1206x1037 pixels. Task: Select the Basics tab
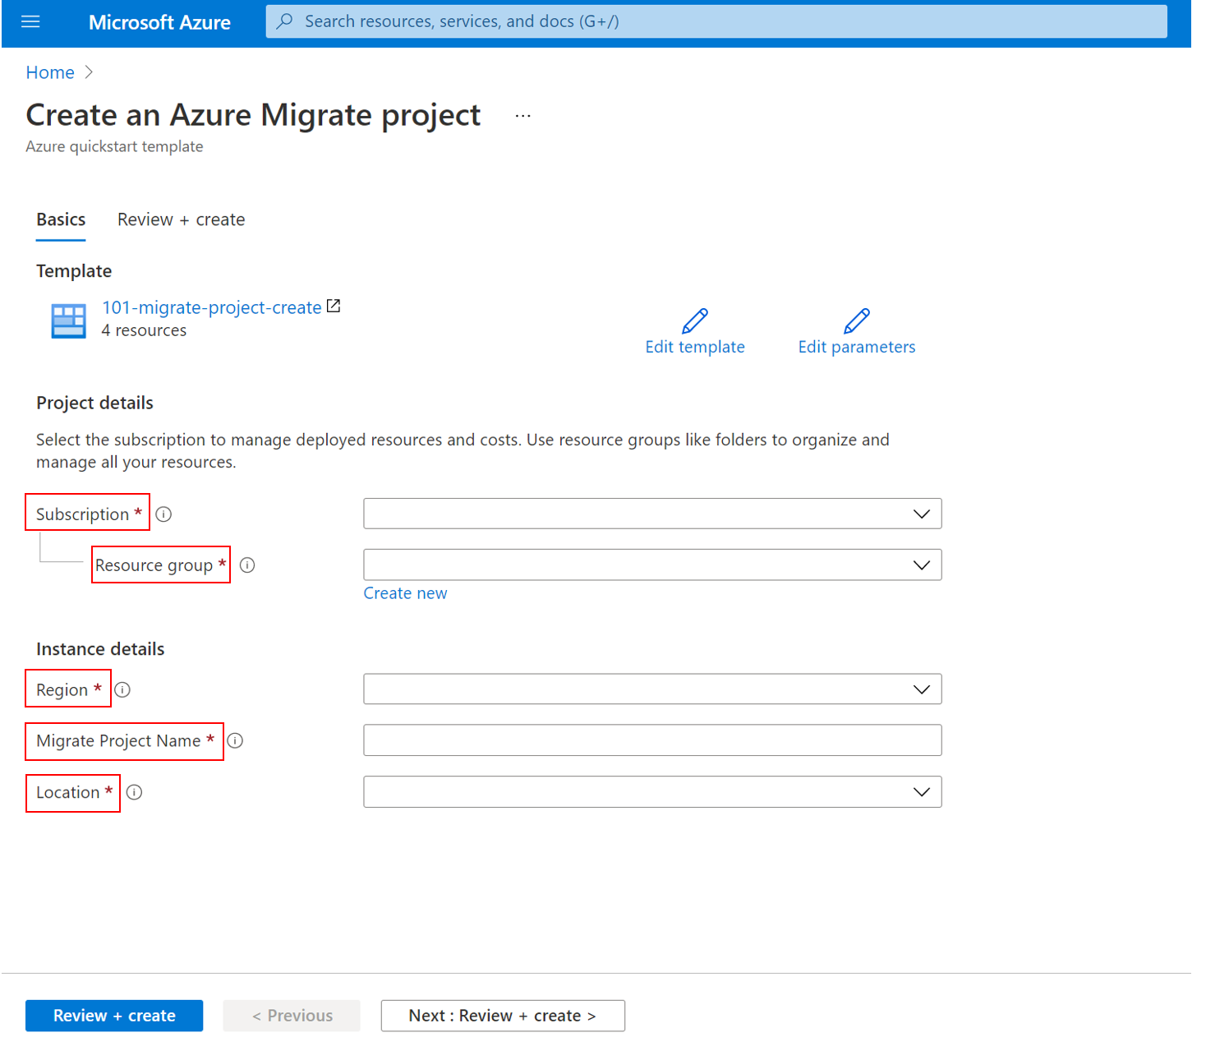(x=60, y=219)
